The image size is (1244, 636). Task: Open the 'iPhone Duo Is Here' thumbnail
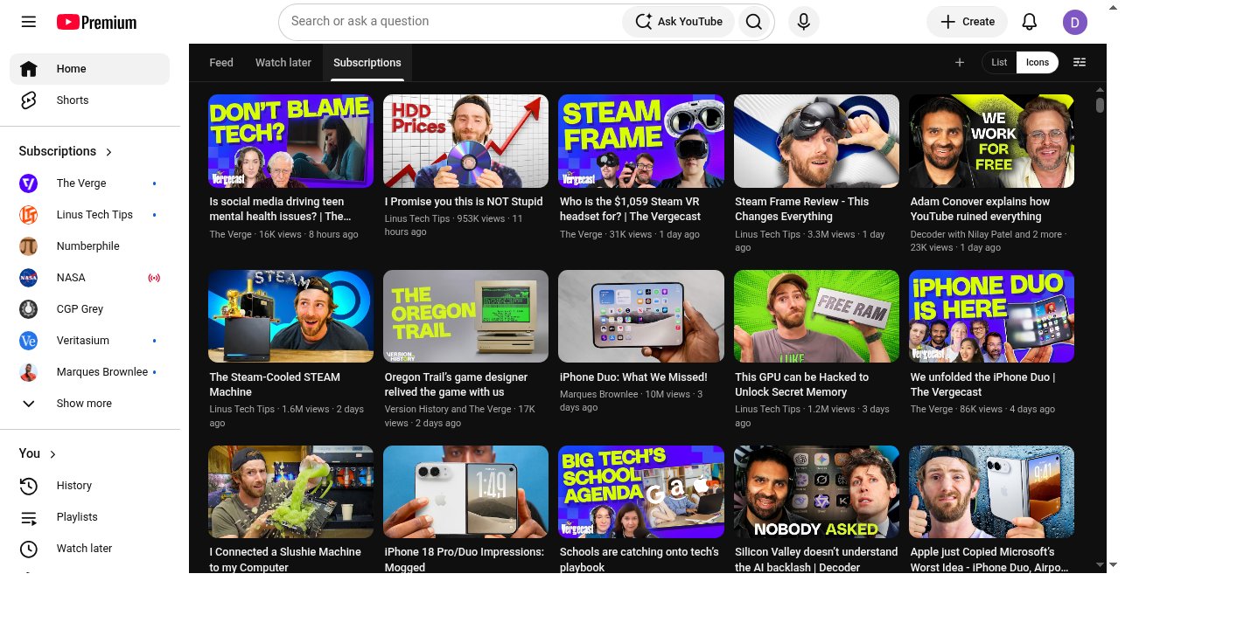click(x=991, y=316)
